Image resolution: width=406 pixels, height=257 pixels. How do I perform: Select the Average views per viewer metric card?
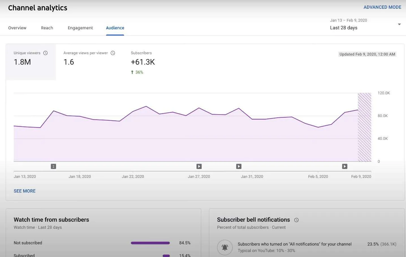(x=89, y=62)
